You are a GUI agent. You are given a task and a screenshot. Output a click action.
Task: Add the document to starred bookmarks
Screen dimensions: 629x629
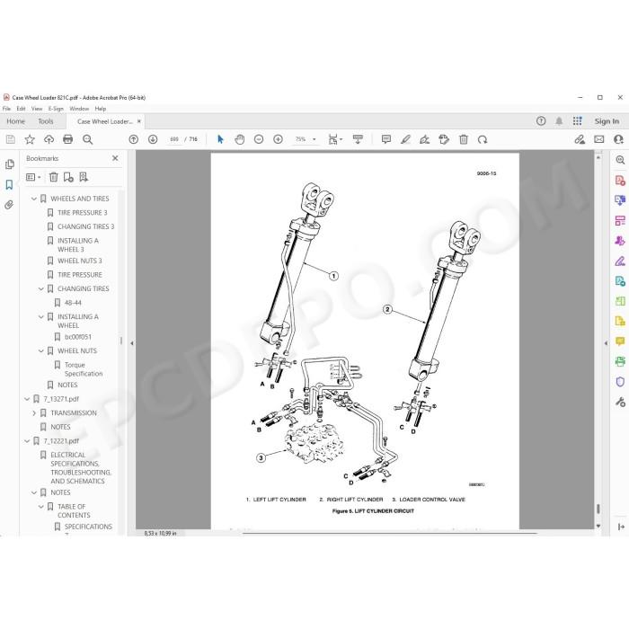click(30, 139)
